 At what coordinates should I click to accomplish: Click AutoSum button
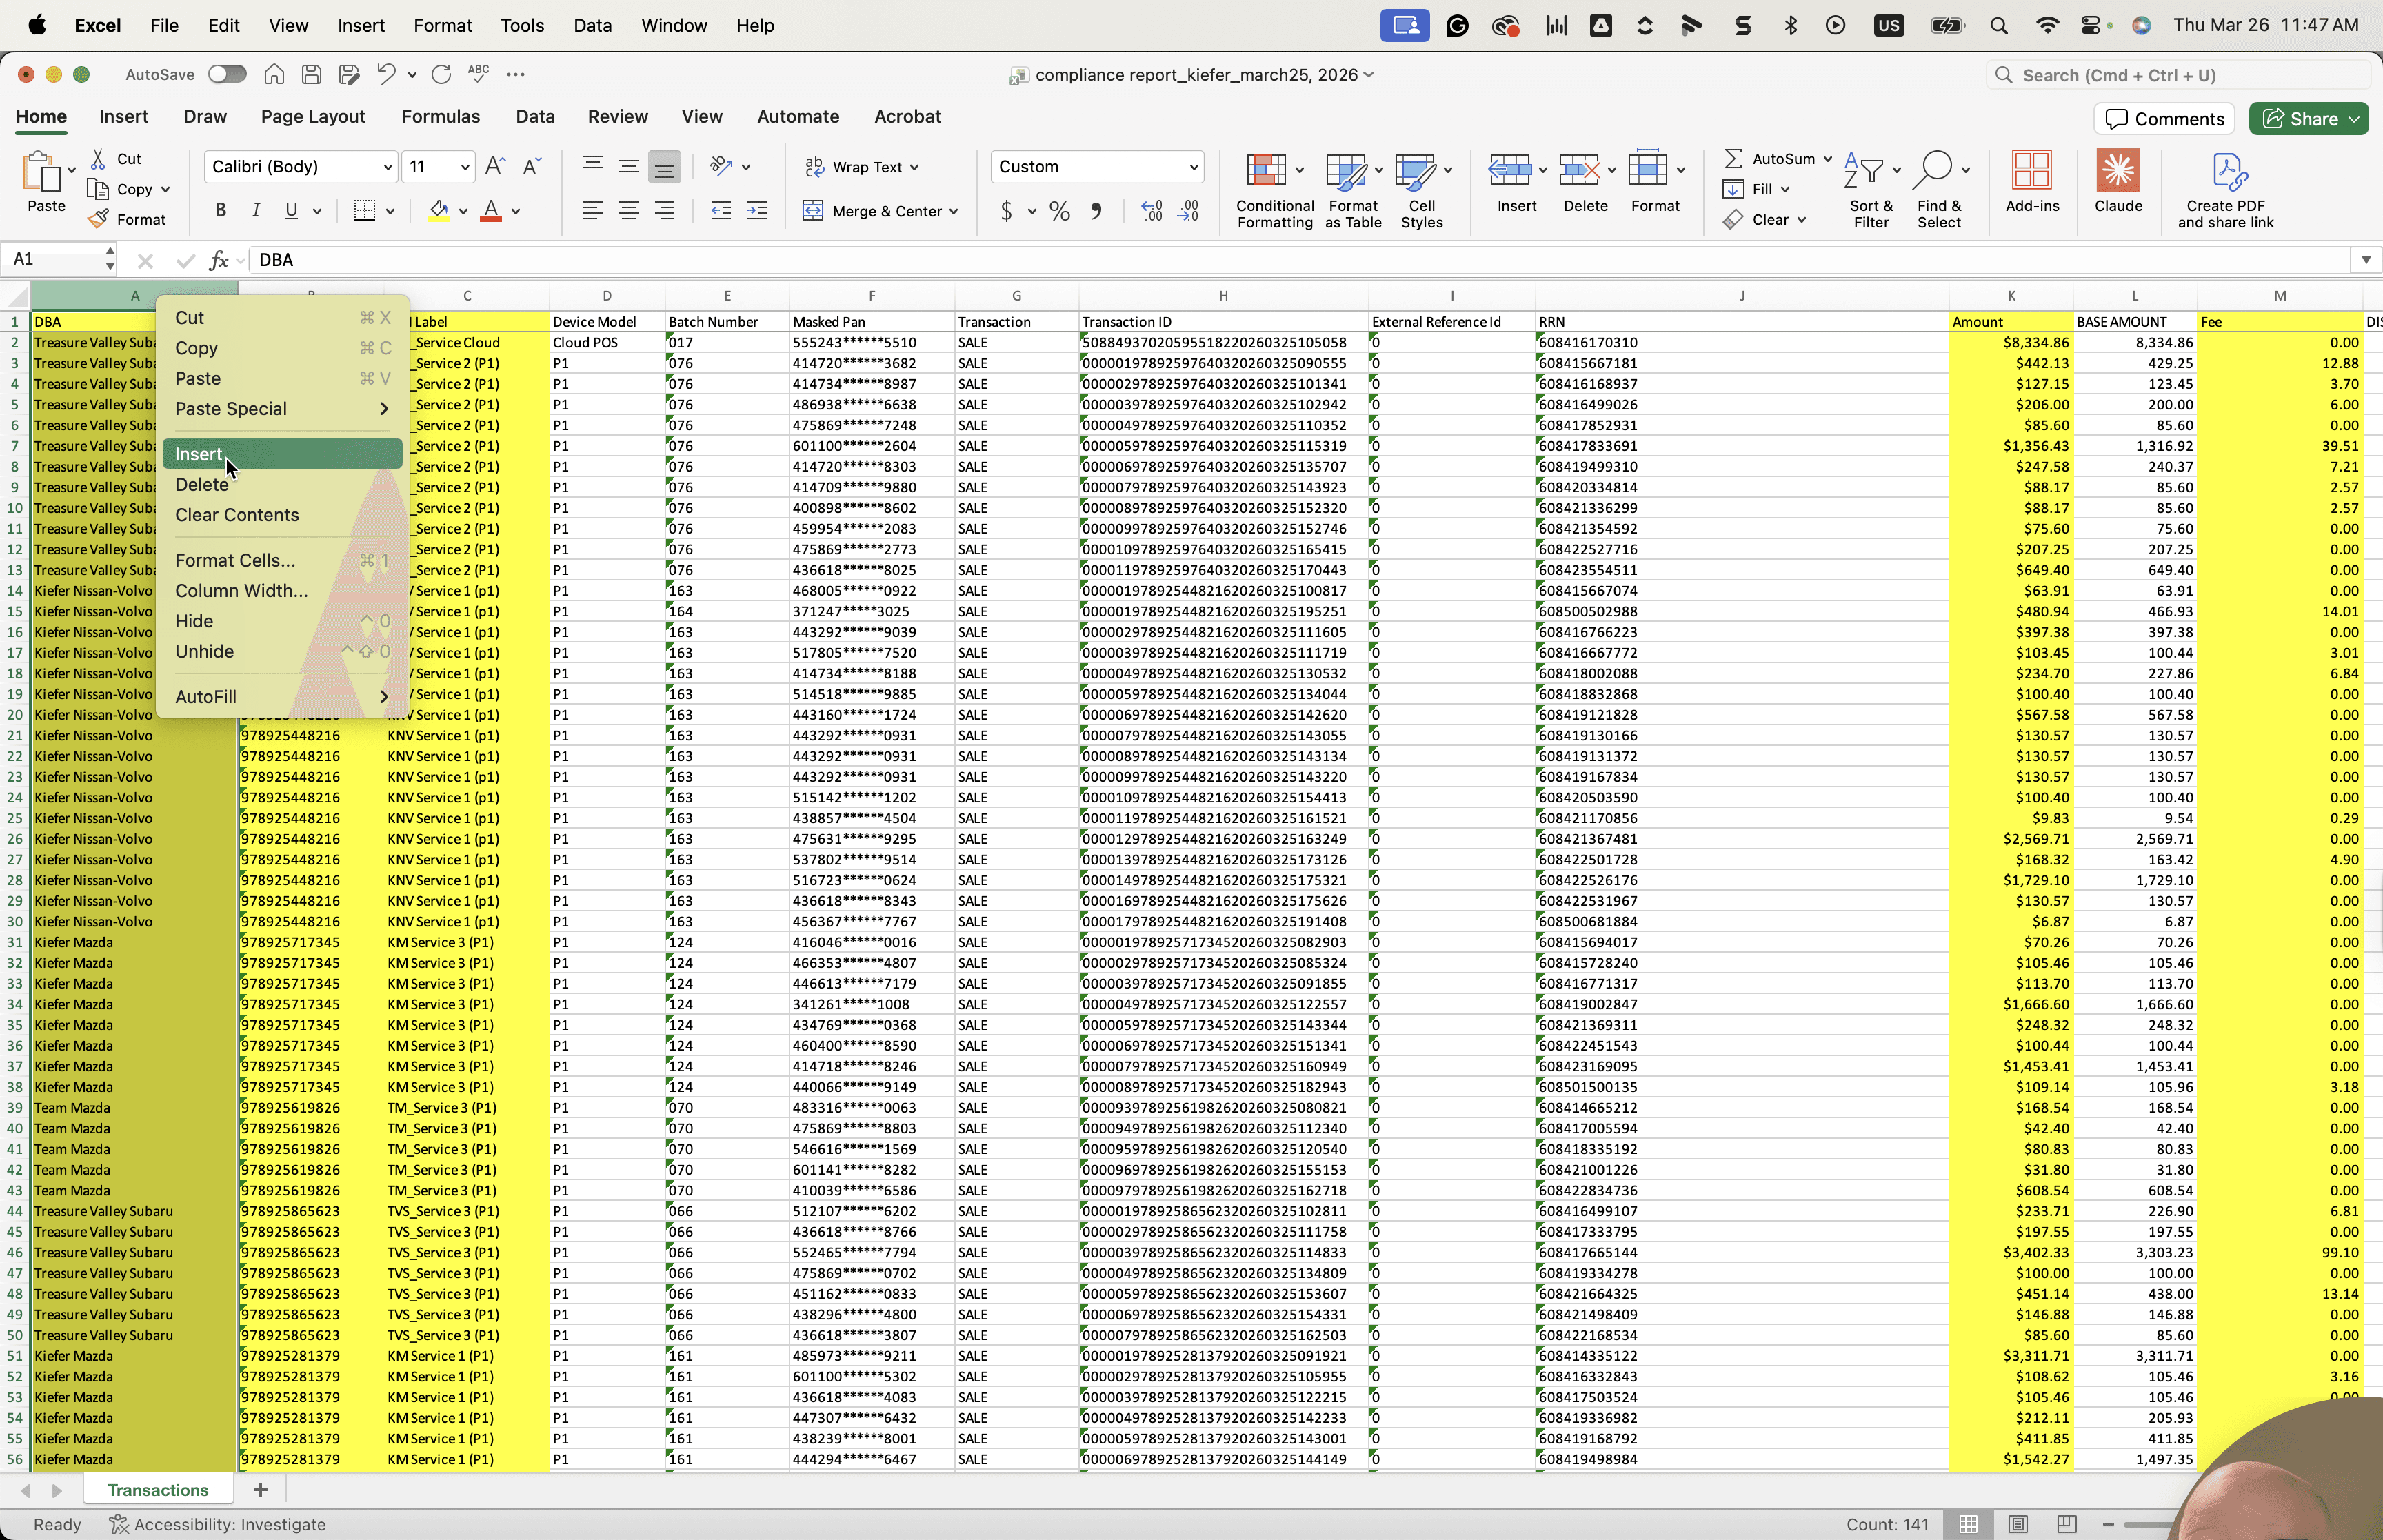[x=1777, y=158]
